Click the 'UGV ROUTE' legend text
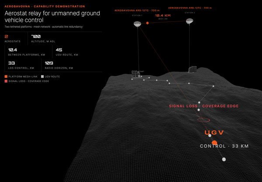The image size is (262, 182). point(52,76)
